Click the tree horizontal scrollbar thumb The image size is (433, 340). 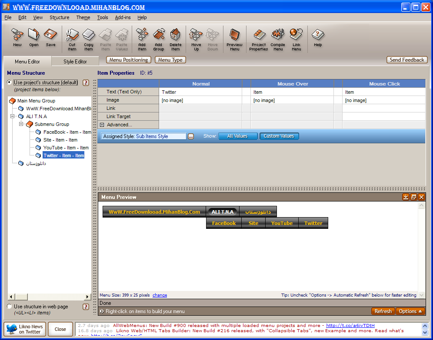(x=21, y=297)
